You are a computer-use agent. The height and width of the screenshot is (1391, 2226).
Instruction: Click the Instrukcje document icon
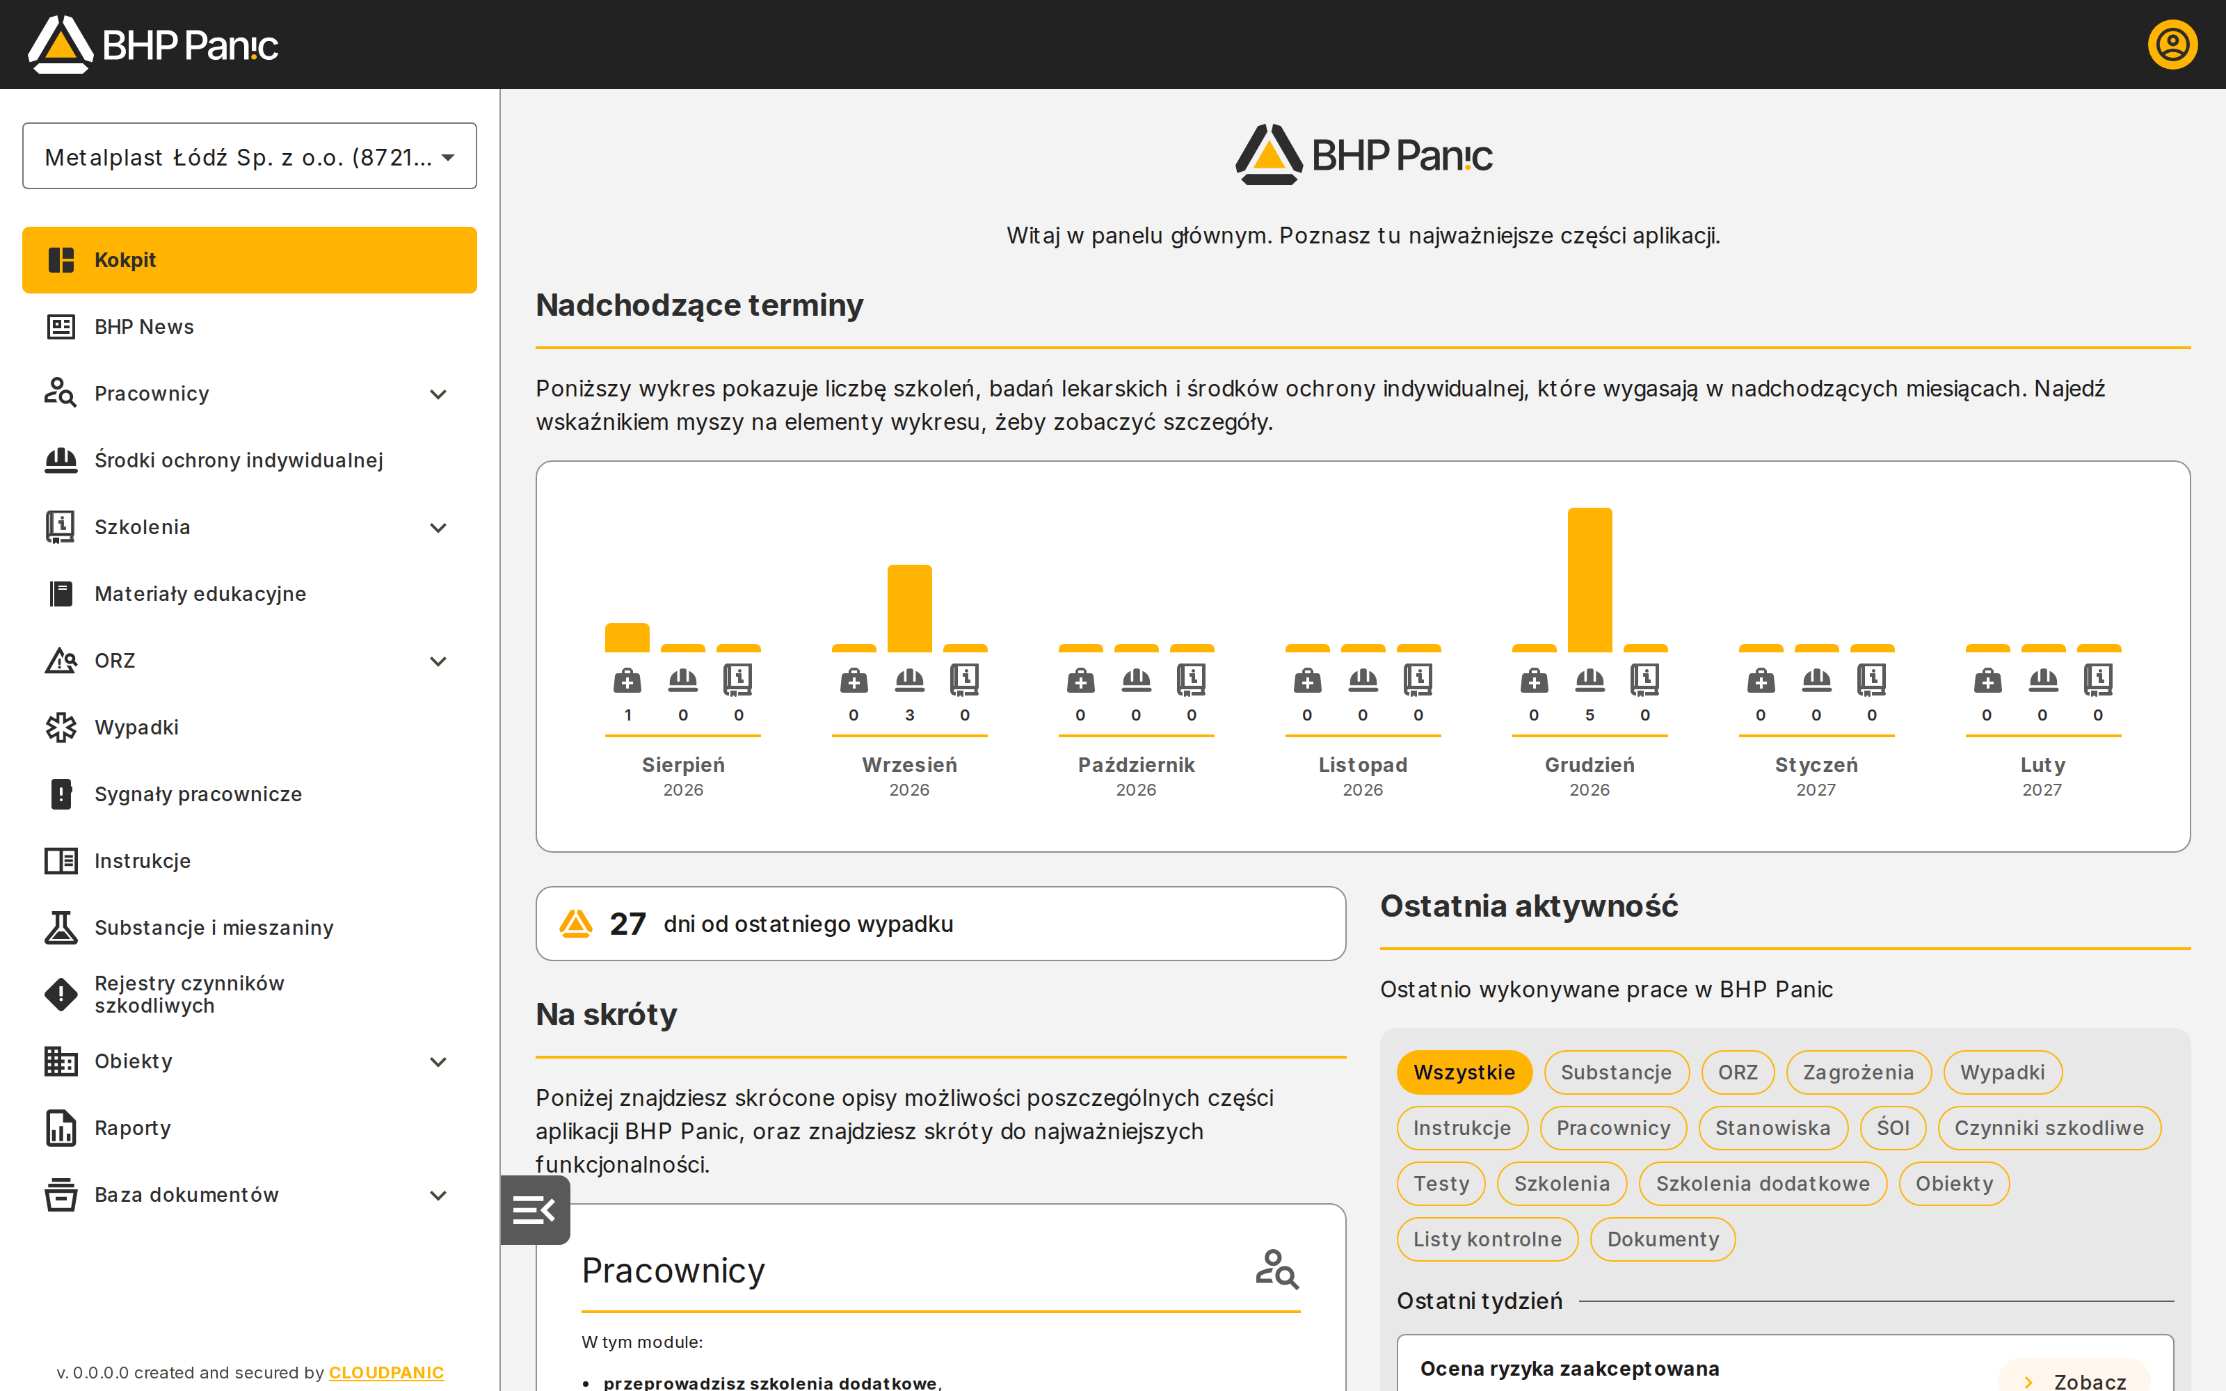click(x=61, y=861)
